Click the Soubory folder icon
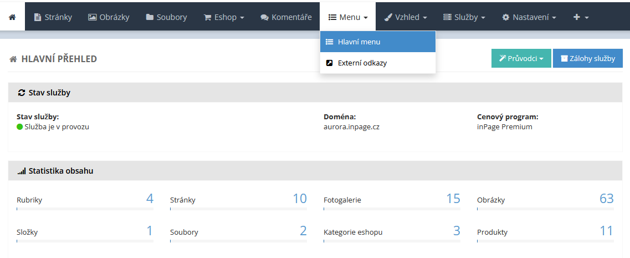The height and width of the screenshot is (258, 630). (x=150, y=17)
